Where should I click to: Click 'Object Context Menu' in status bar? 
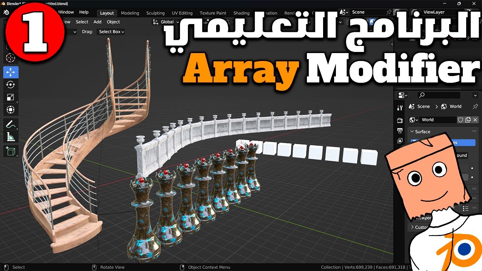[209, 267]
